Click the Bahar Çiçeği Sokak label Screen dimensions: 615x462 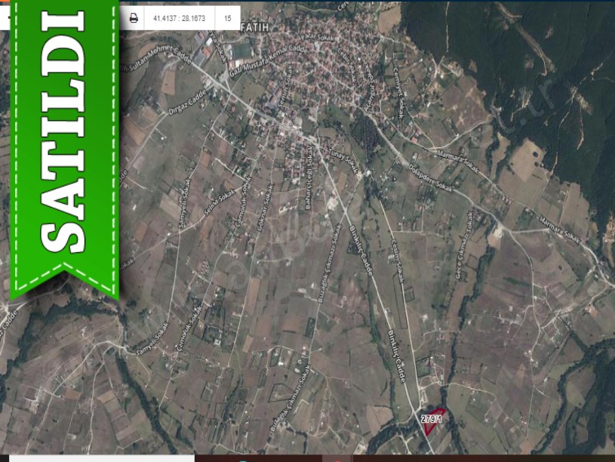pos(309,189)
